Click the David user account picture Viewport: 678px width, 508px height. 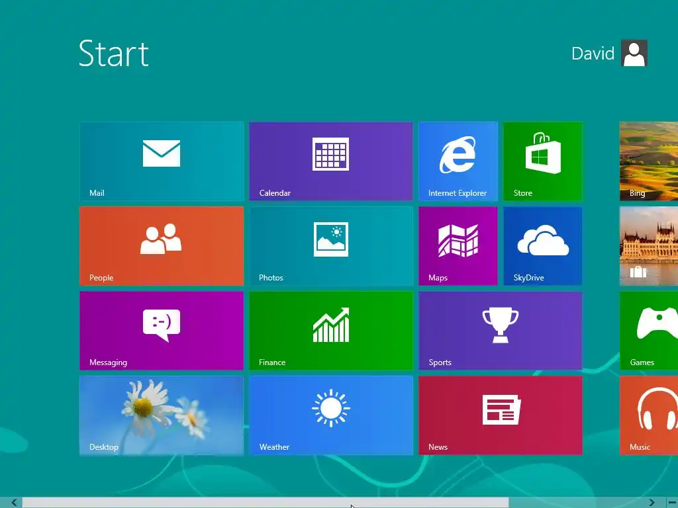[634, 53]
